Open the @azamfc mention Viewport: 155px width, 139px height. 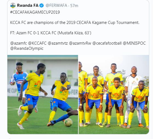coord(19,43)
